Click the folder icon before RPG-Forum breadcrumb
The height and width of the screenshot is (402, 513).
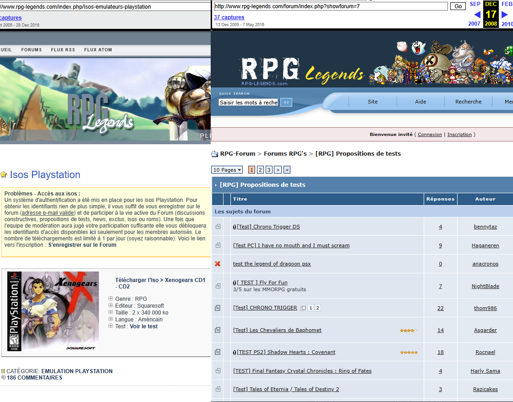[x=215, y=154]
